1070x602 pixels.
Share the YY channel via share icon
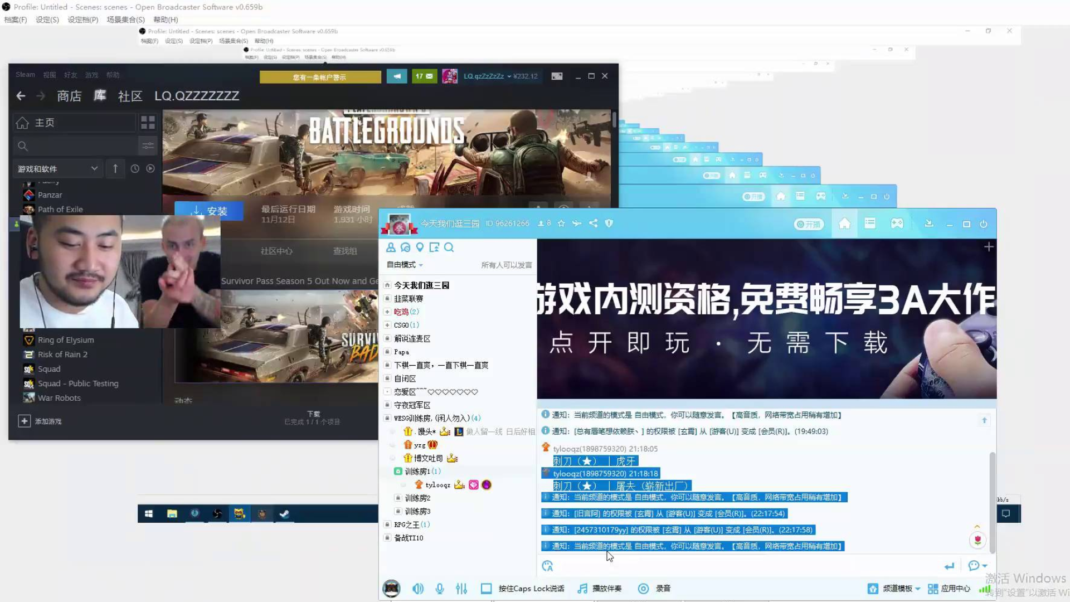point(594,224)
